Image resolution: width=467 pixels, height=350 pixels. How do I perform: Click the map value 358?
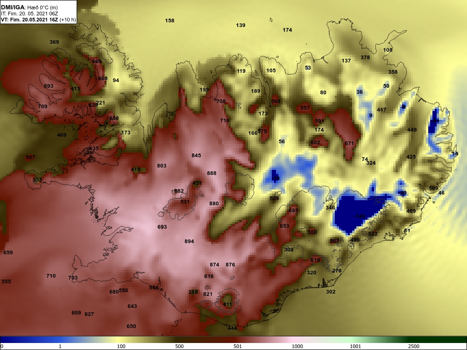[393, 72]
